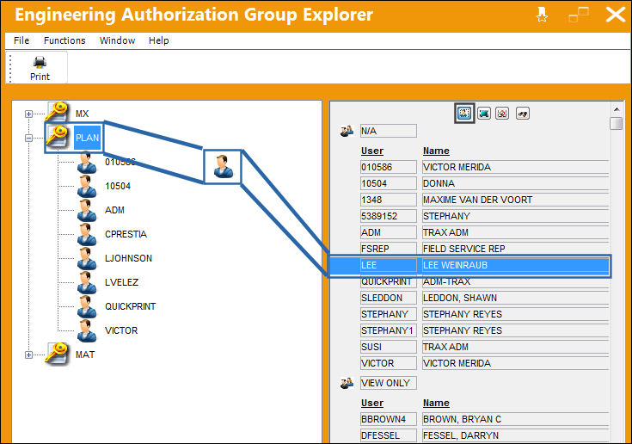Select name cell BROWN, BRYAN C
This screenshot has width=632, height=444.
coord(516,419)
